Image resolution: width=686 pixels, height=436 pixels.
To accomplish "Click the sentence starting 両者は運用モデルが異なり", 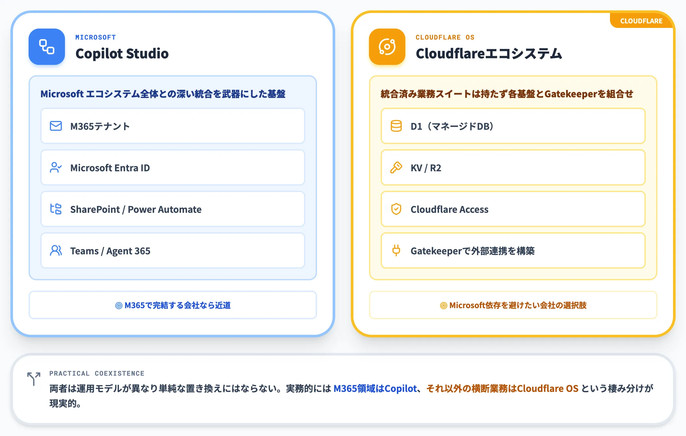I will 351,396.
